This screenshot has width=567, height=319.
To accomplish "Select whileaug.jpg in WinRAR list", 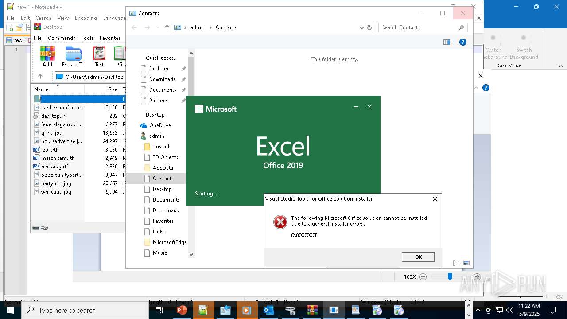I will (x=56, y=192).
